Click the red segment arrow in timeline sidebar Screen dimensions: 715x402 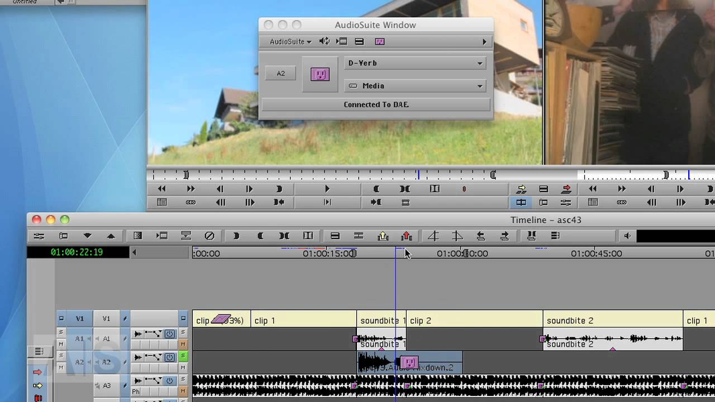tap(38, 372)
